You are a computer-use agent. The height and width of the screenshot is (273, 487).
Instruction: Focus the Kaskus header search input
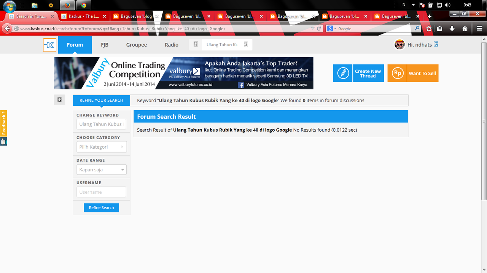[x=222, y=45]
